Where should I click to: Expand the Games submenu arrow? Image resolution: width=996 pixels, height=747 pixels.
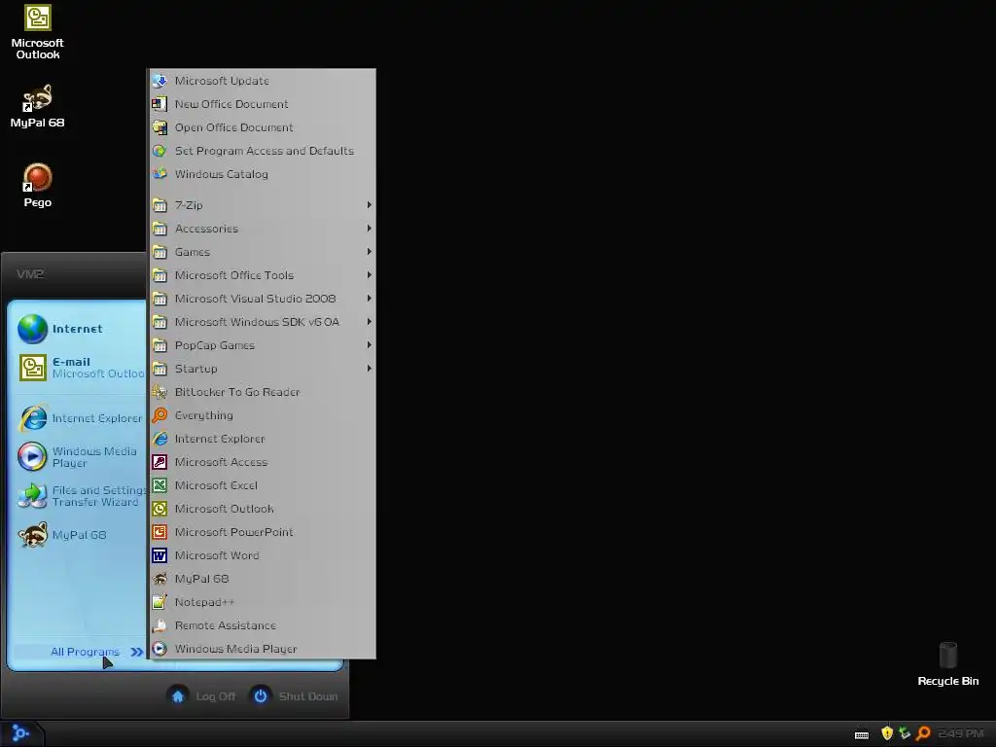369,252
